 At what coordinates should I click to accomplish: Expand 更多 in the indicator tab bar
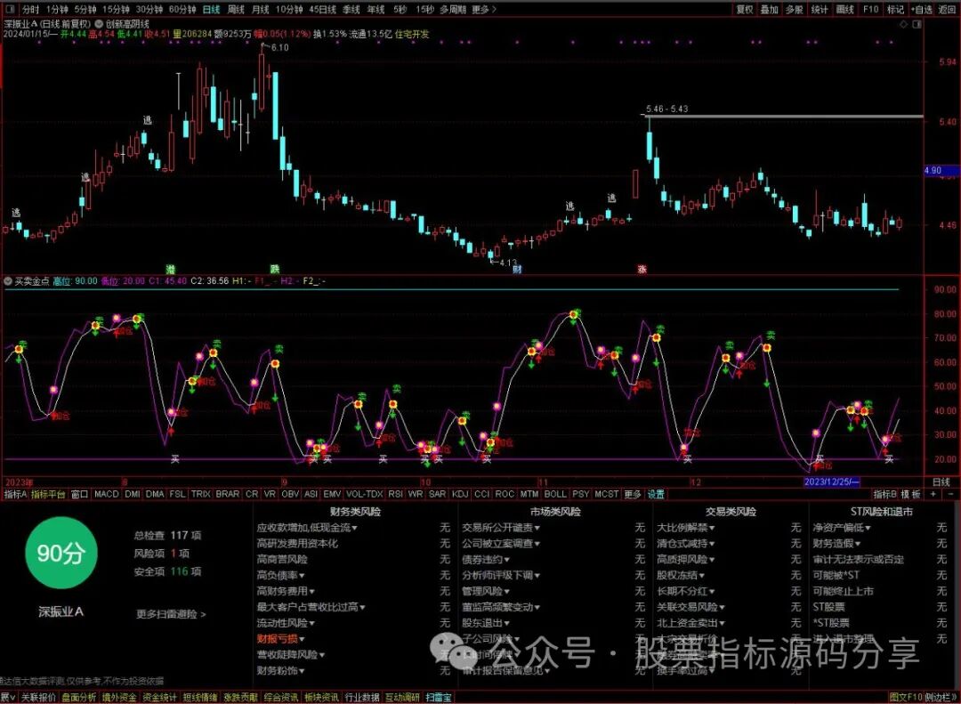tap(633, 494)
